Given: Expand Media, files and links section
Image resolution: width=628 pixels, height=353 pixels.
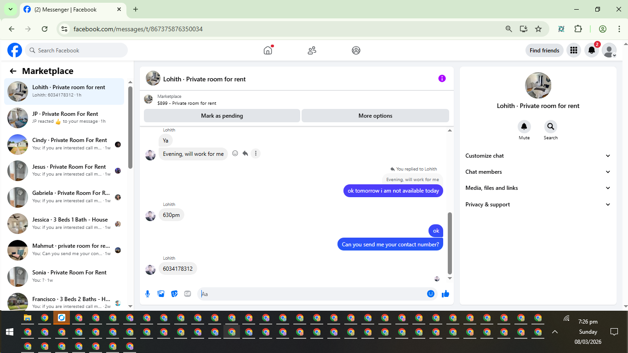Looking at the screenshot, I should [538, 188].
